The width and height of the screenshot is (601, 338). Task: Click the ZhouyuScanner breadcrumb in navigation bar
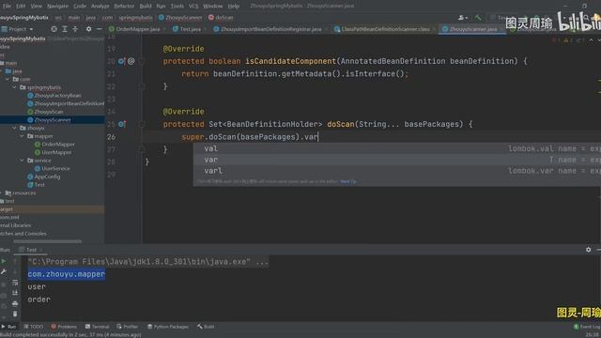point(180,18)
